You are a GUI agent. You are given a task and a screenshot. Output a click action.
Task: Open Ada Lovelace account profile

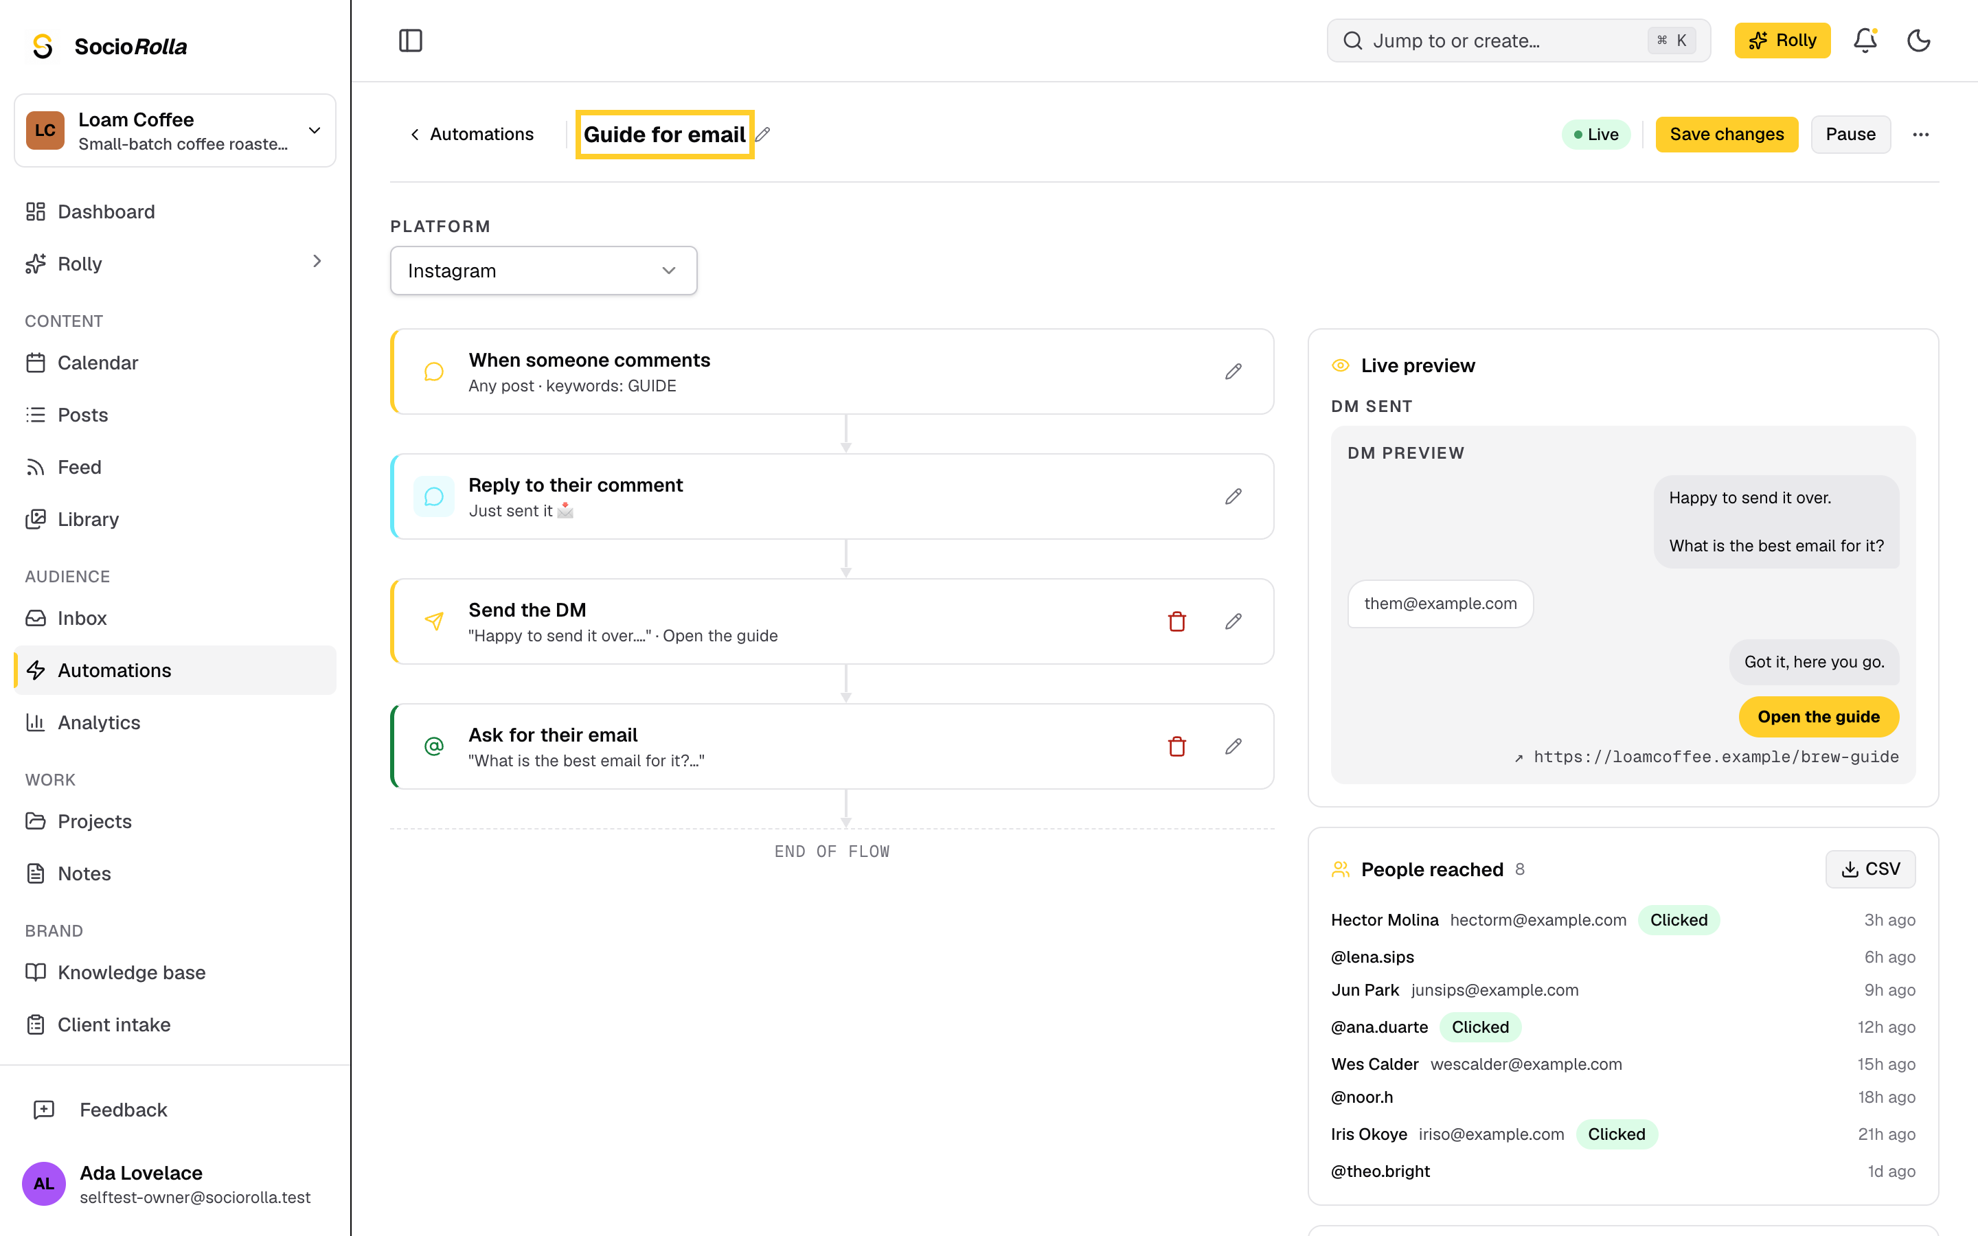tap(175, 1184)
